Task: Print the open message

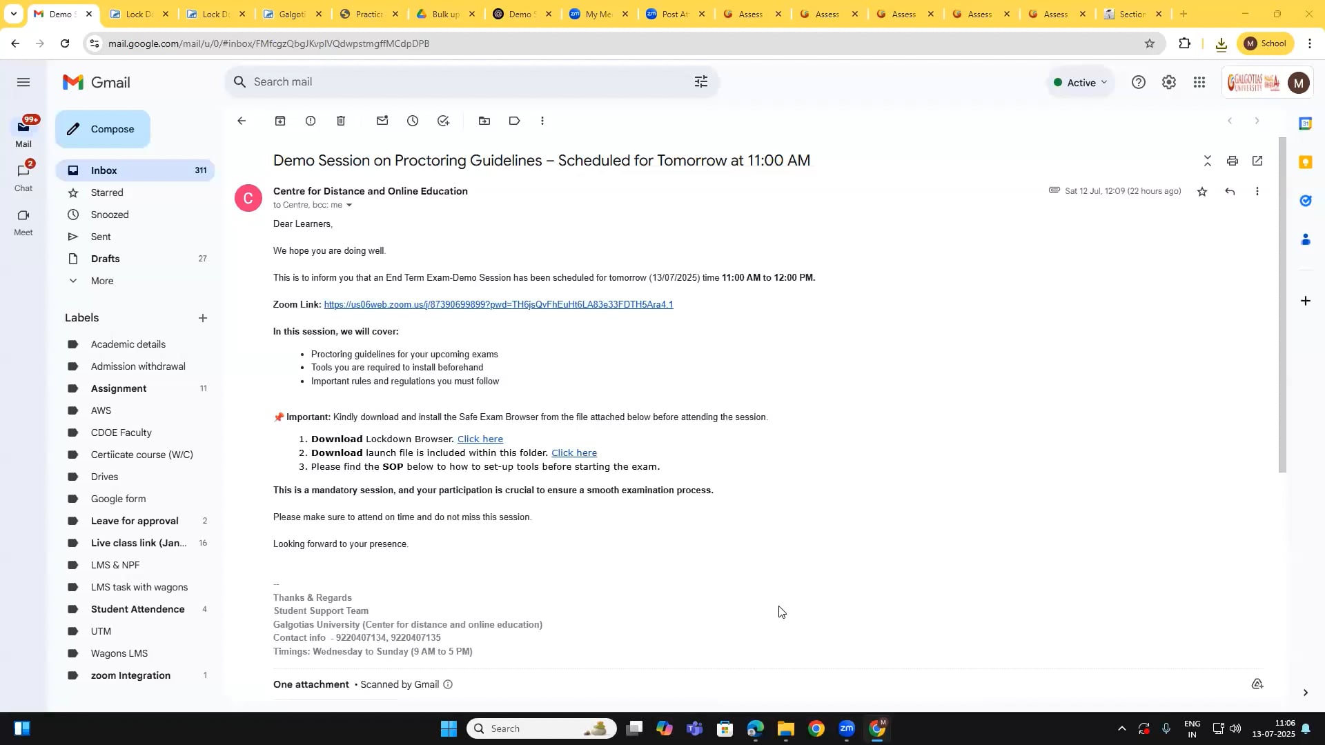Action: point(1233,161)
